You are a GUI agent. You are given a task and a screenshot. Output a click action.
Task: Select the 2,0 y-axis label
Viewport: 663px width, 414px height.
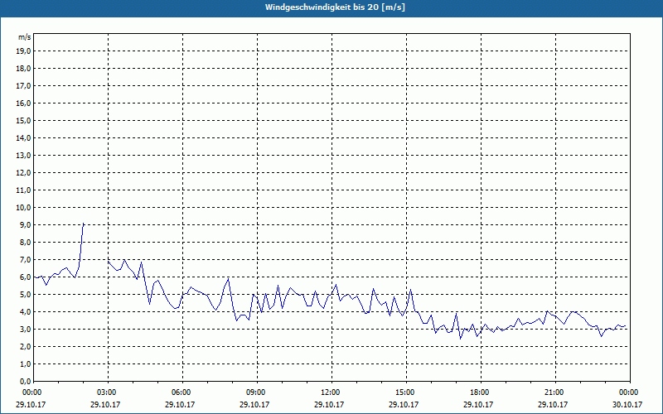26,346
